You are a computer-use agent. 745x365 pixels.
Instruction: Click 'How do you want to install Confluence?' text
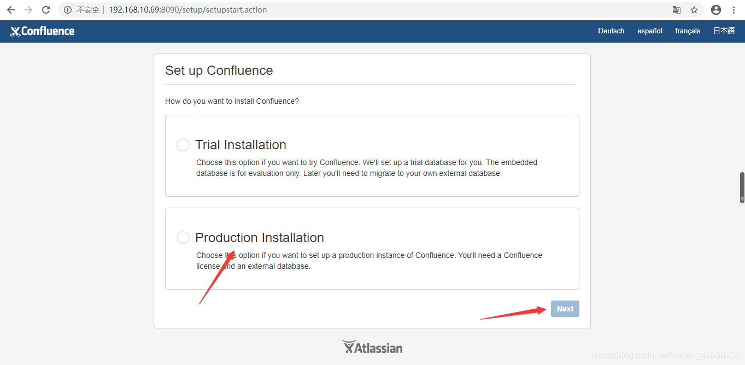click(x=232, y=101)
